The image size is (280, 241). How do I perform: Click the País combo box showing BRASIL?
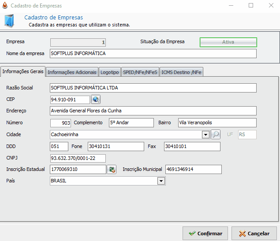[x=108, y=181]
